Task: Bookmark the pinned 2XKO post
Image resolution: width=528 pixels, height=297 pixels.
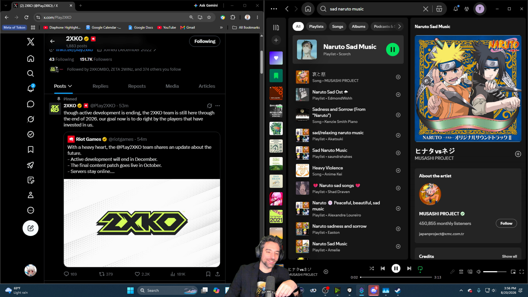Action: click(208, 274)
